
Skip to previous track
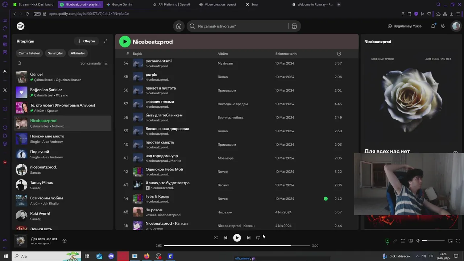225,238
